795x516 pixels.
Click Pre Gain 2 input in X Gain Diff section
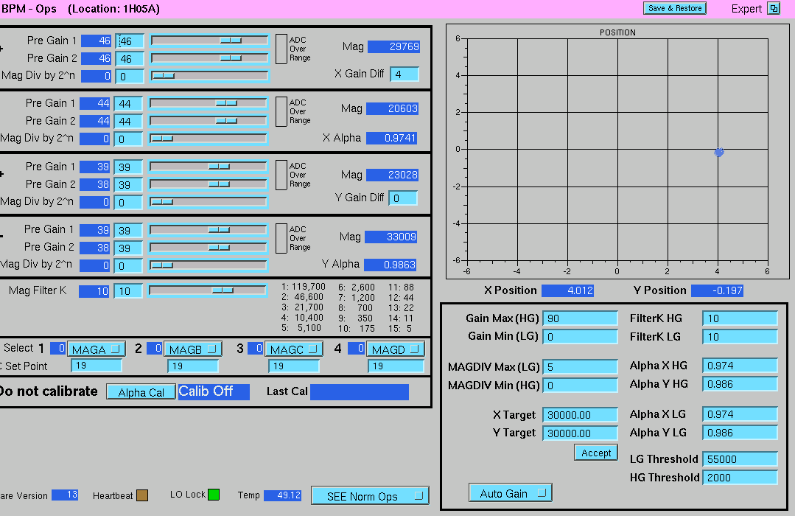(x=129, y=59)
